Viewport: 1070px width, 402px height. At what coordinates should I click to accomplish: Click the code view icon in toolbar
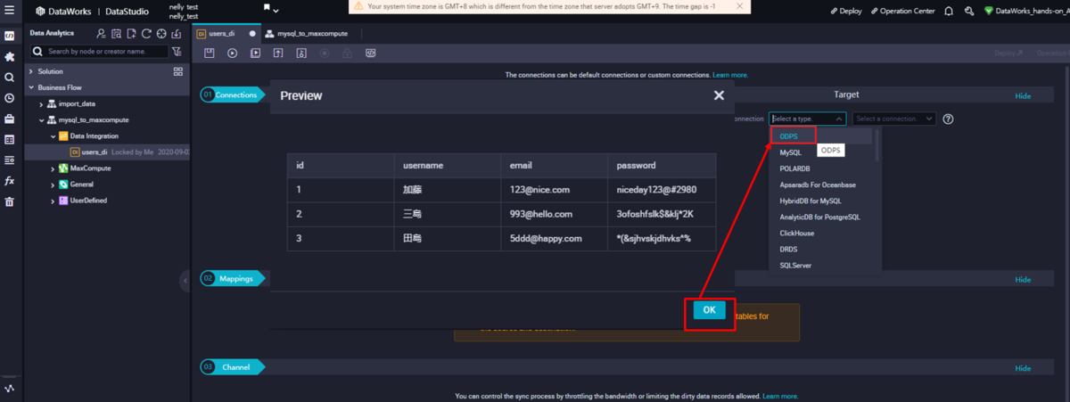point(370,53)
